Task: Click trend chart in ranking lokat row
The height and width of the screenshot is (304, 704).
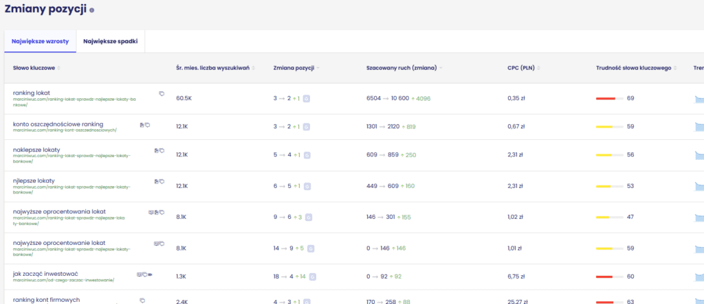Action: [x=699, y=99]
